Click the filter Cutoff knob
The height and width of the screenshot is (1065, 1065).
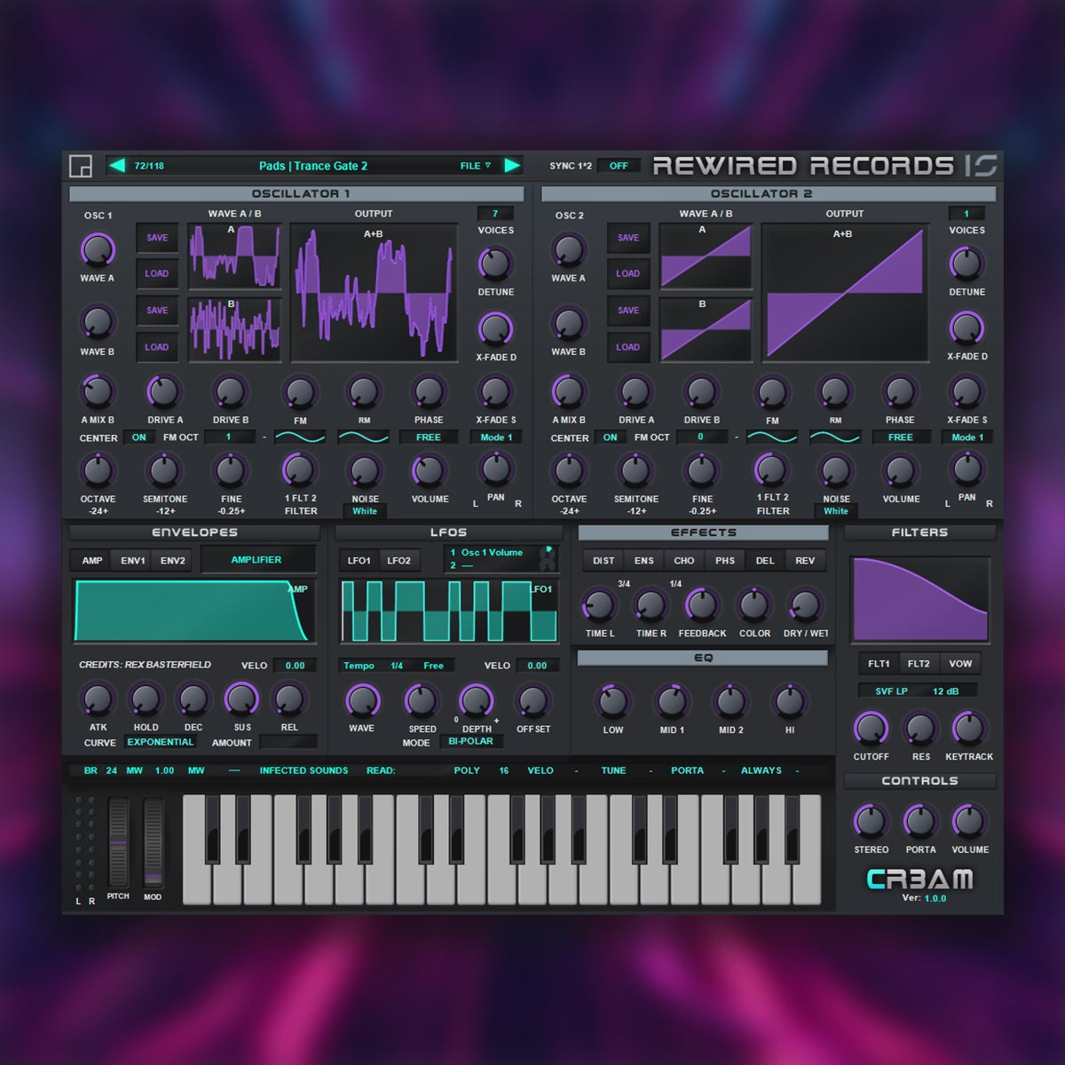click(871, 729)
